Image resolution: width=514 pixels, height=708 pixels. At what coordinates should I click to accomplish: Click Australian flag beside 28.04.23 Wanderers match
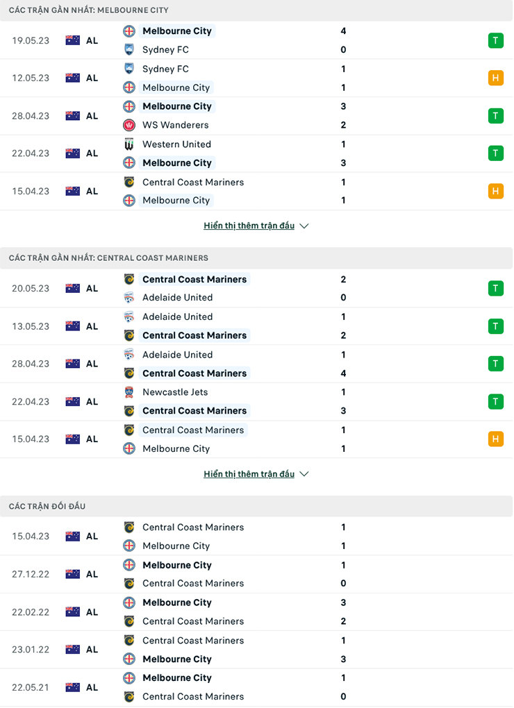pyautogui.click(x=73, y=116)
